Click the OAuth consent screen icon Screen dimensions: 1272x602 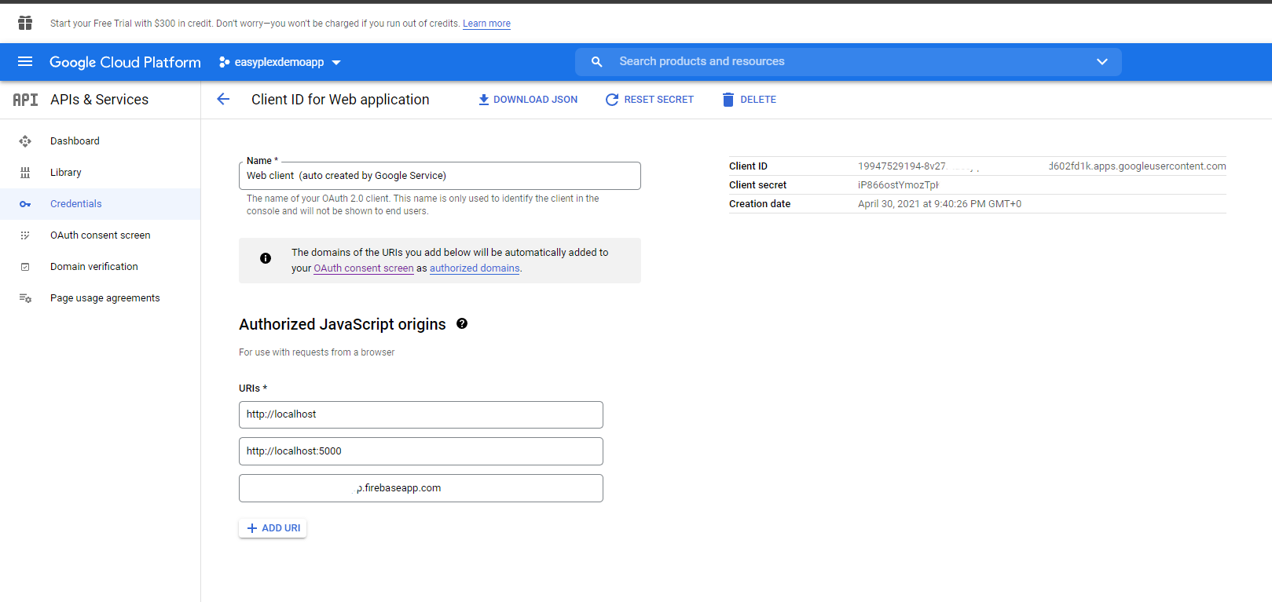pyautogui.click(x=25, y=235)
